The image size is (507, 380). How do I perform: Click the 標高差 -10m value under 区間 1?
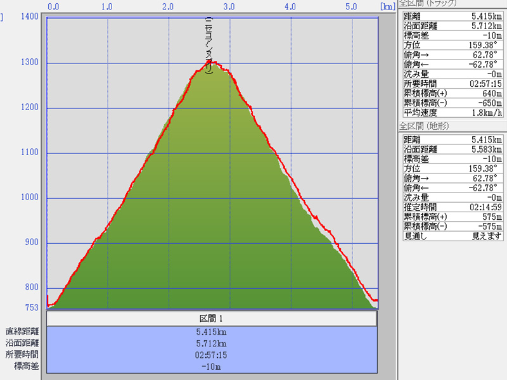[212, 366]
